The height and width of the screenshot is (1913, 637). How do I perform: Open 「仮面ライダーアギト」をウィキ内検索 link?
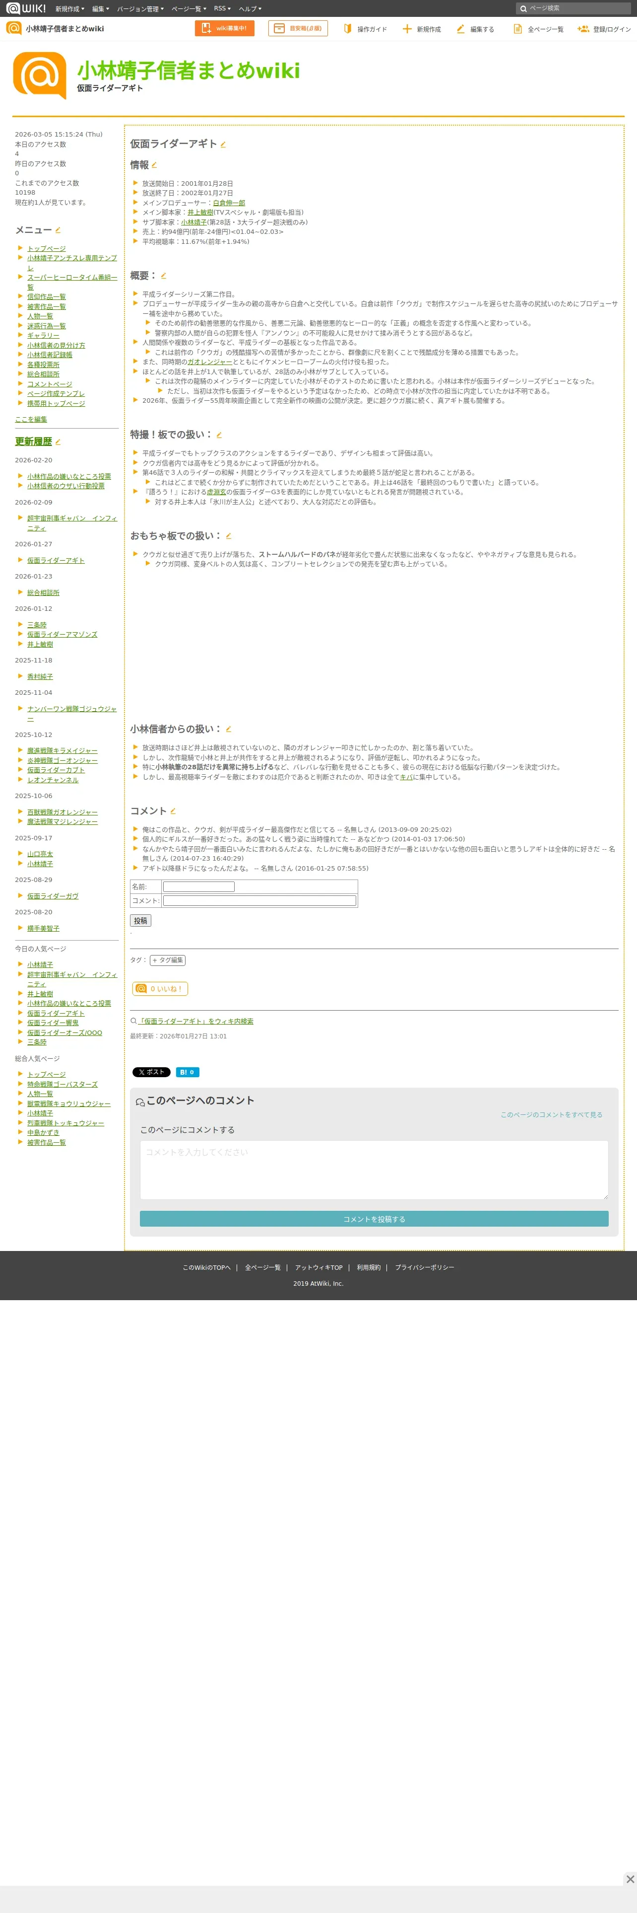click(x=196, y=1022)
